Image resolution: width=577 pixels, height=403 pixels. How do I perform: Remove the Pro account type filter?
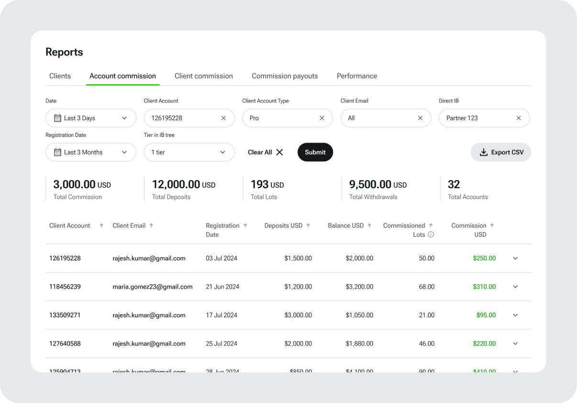click(x=322, y=118)
